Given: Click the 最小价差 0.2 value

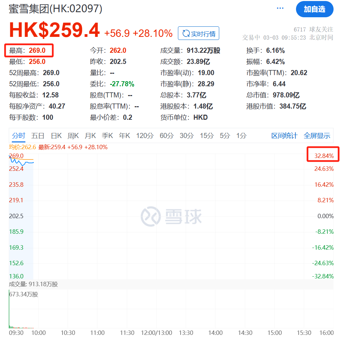Looking at the screenshot, I should (x=128, y=117).
